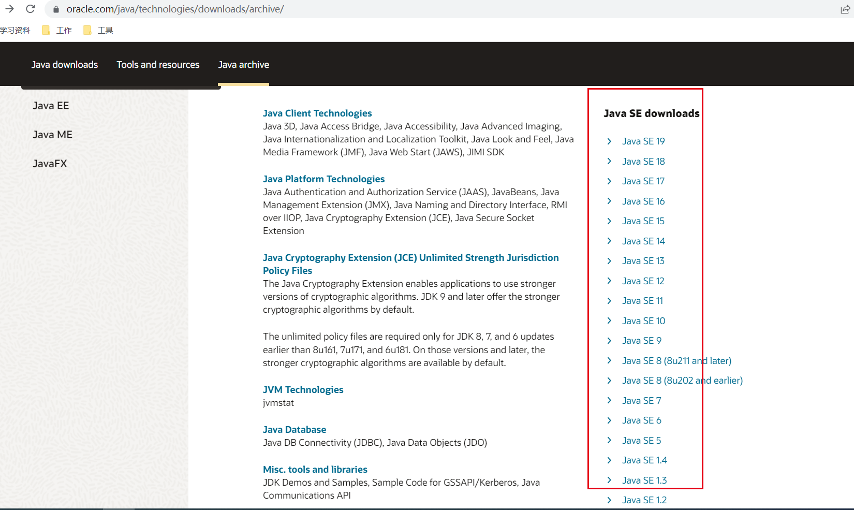Click chevron beside Java SE 7
854x510 pixels.
(609, 401)
